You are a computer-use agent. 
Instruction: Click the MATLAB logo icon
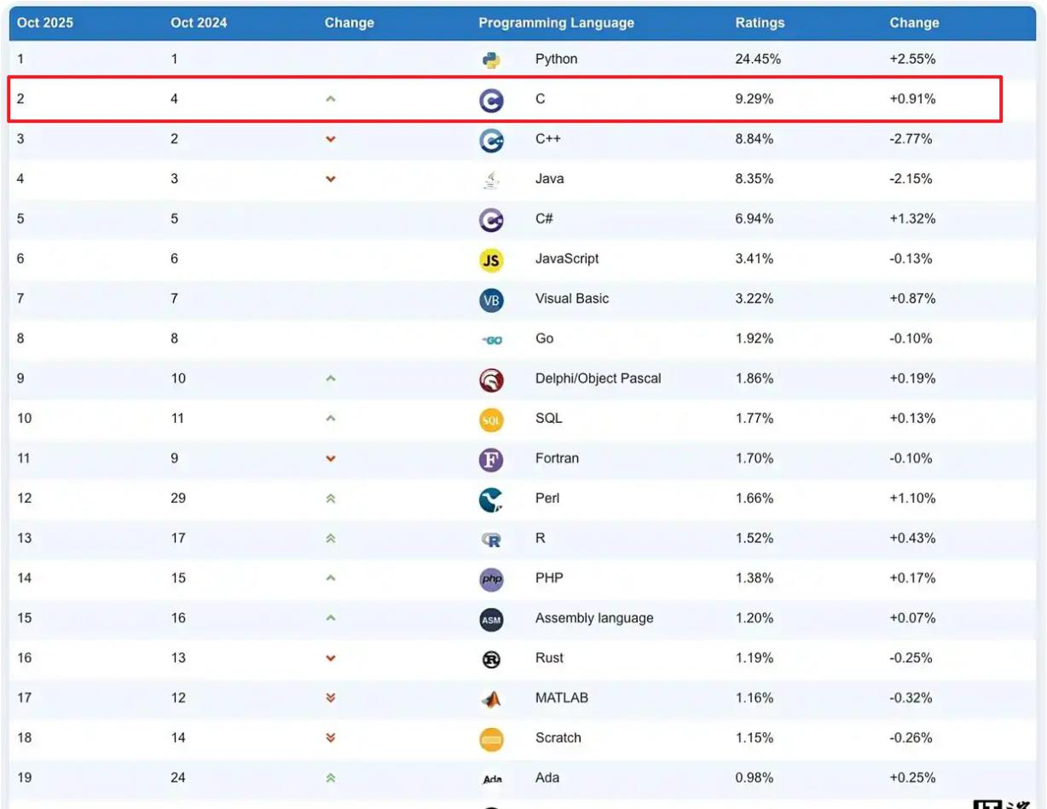tap(491, 699)
